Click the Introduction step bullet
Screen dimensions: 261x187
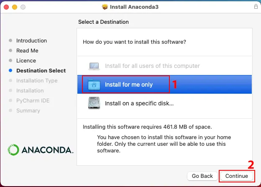[x=10, y=40]
